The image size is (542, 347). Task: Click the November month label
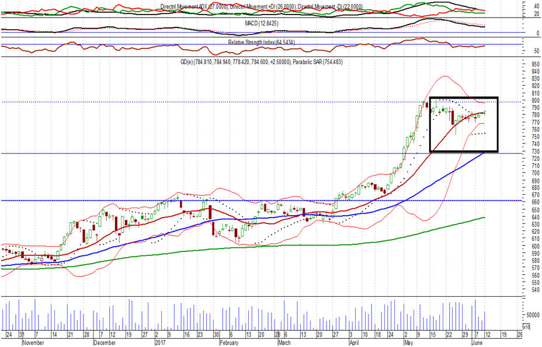coord(33,343)
